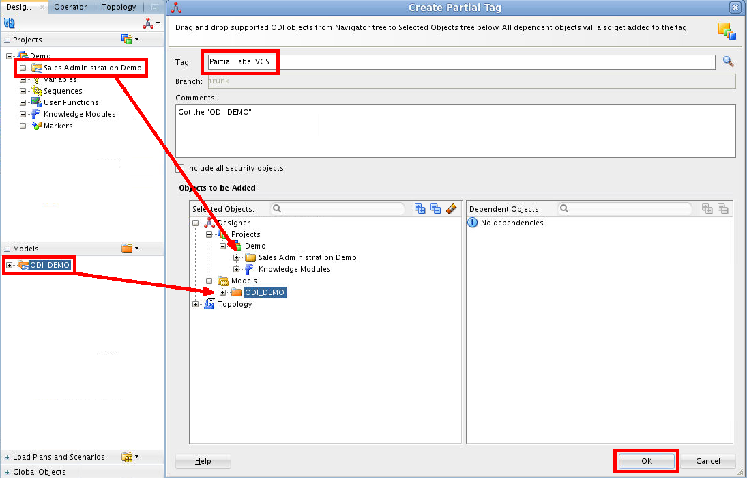The width and height of the screenshot is (747, 478).
Task: Click the Sequences icon in Projects tree
Action: coord(37,91)
